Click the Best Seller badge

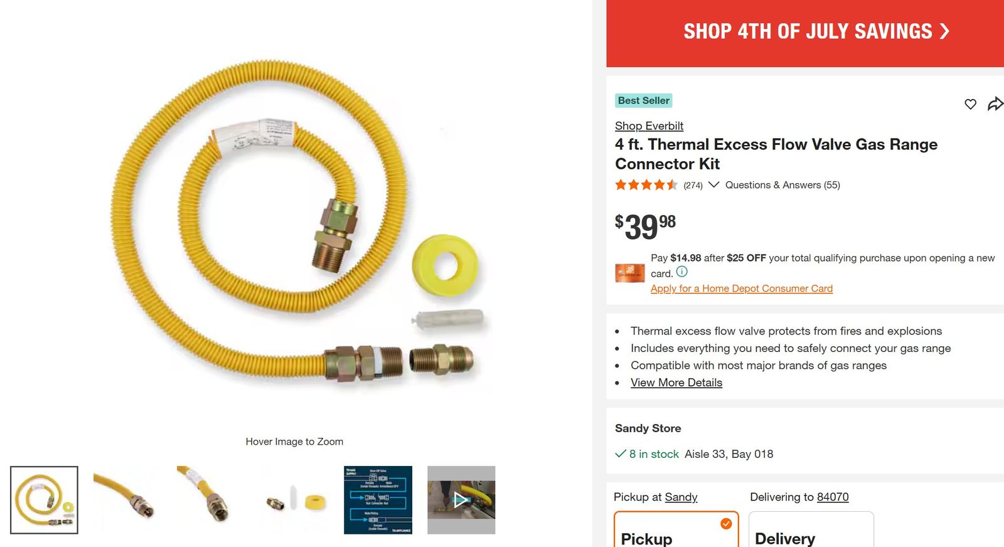pos(643,100)
